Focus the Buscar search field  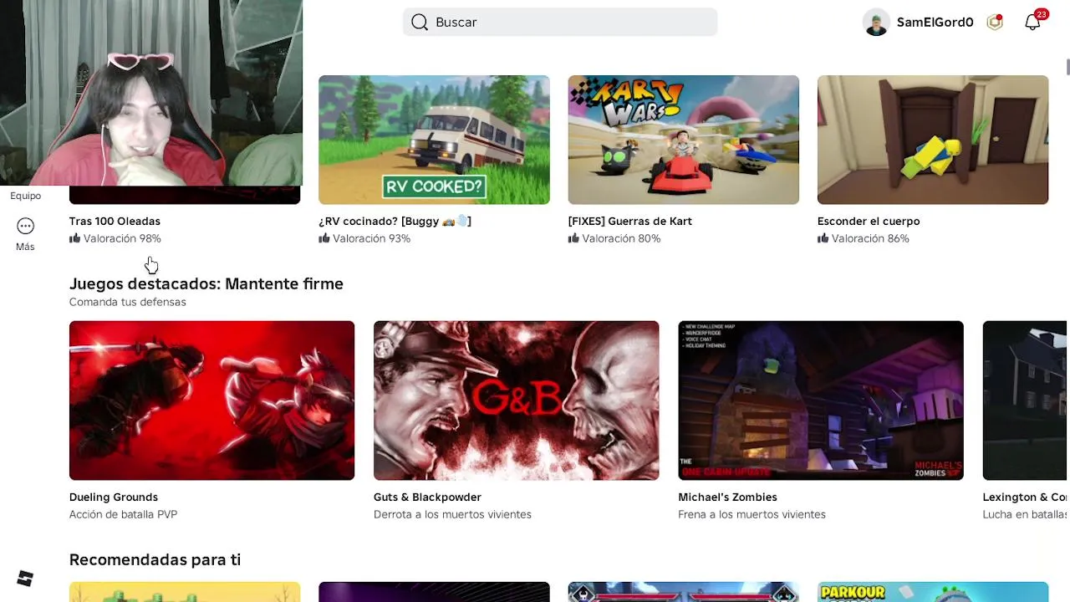tap(560, 23)
